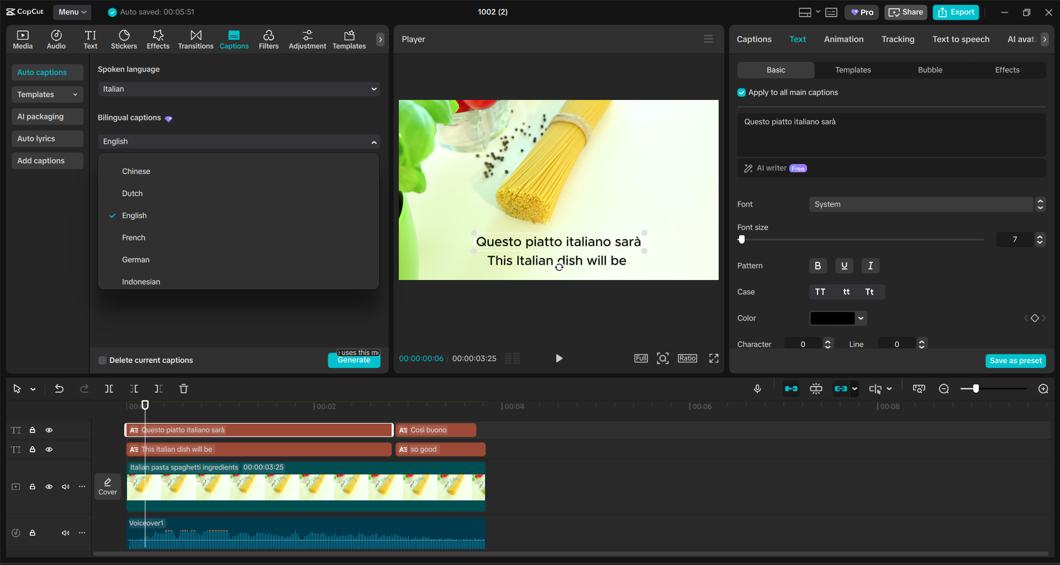Hide the first caption track with eye toggle
The width and height of the screenshot is (1060, 565).
pyautogui.click(x=49, y=430)
